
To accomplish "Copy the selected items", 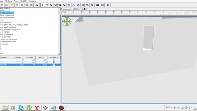I will [x=26, y=5].
